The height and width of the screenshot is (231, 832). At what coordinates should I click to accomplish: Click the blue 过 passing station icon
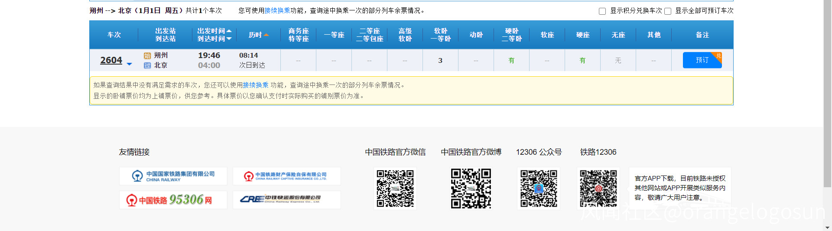coord(147,65)
